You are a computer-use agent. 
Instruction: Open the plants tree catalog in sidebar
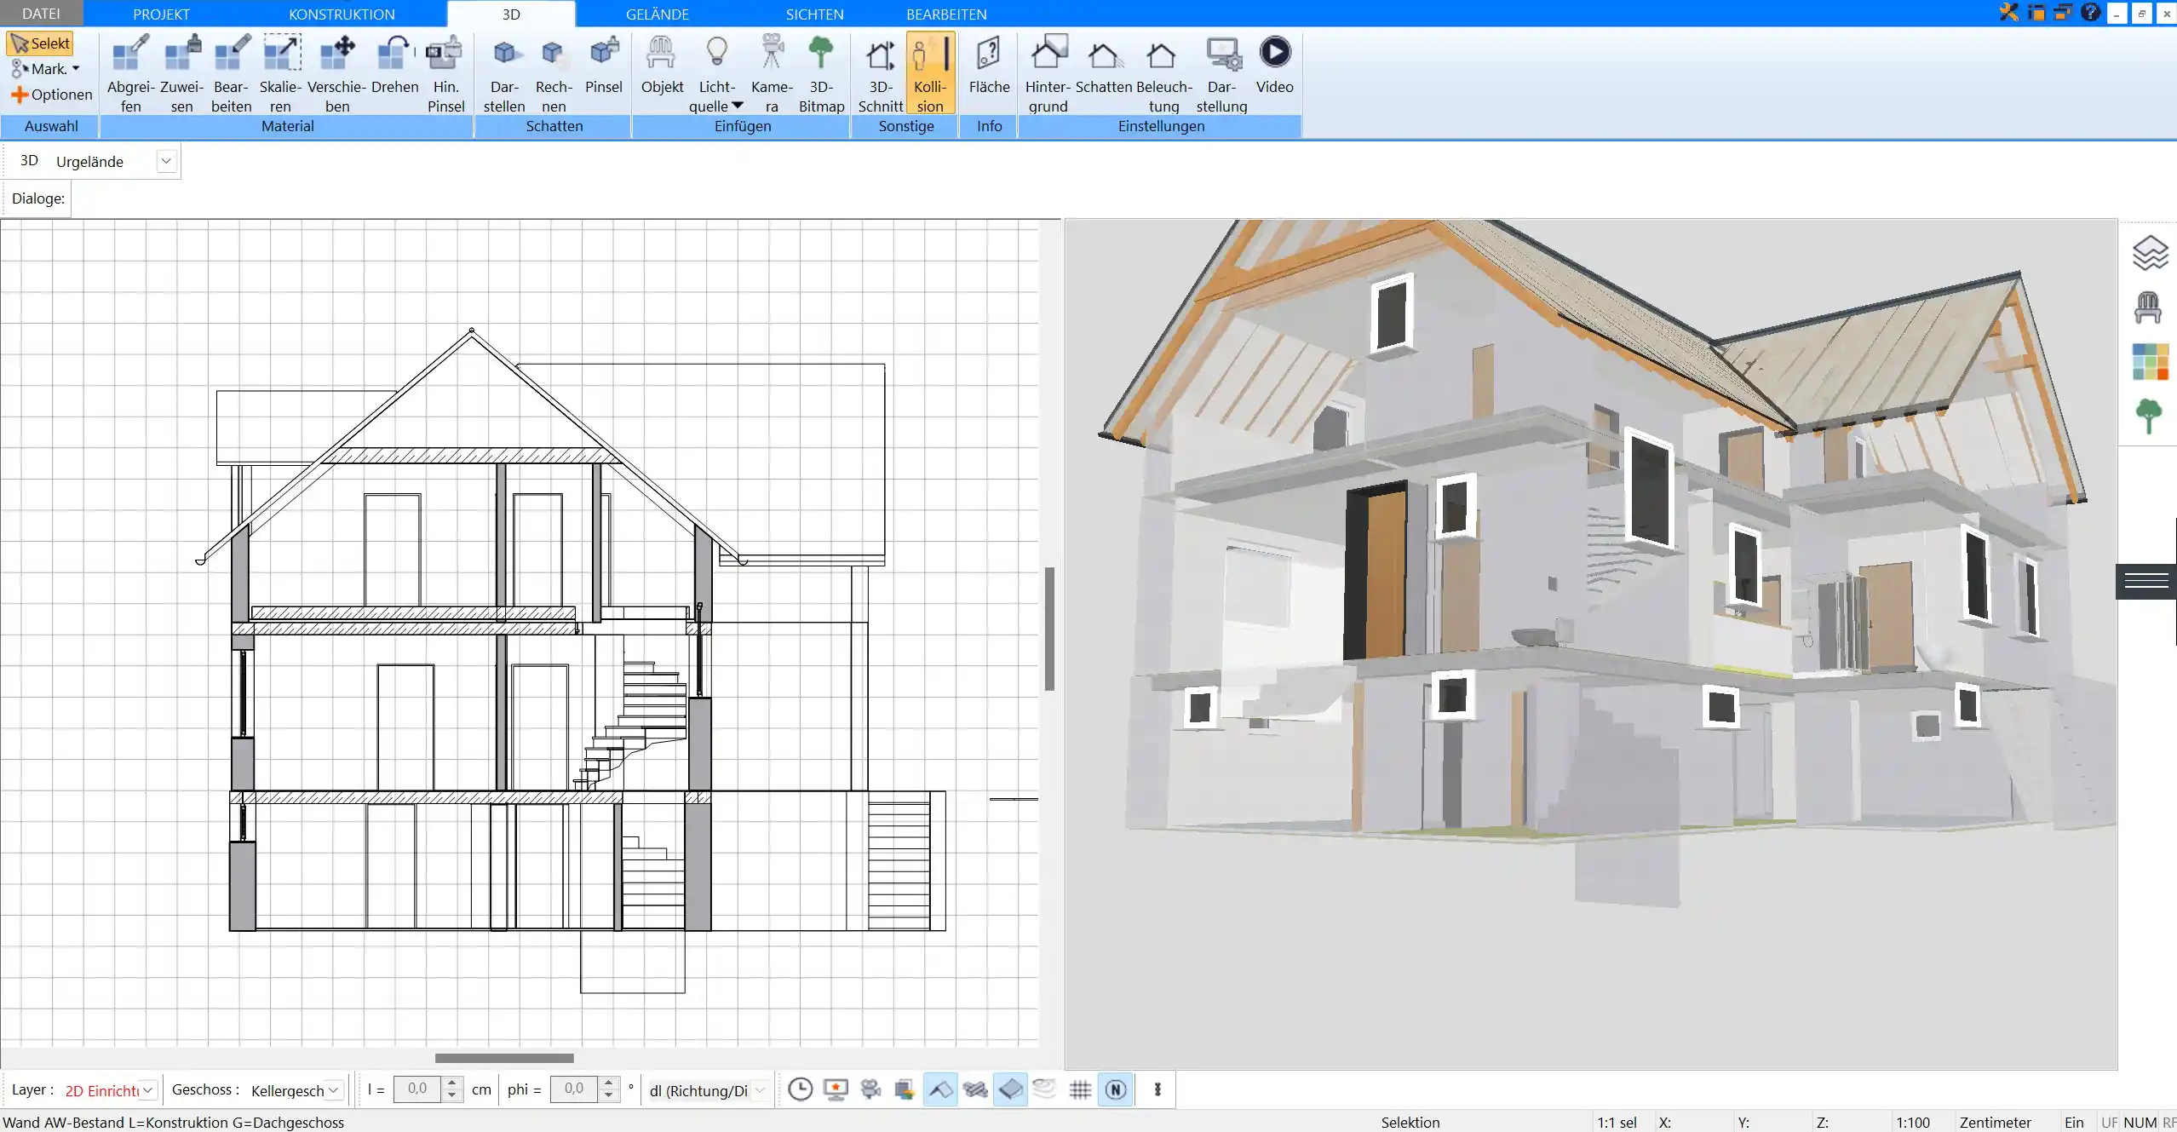click(2149, 417)
